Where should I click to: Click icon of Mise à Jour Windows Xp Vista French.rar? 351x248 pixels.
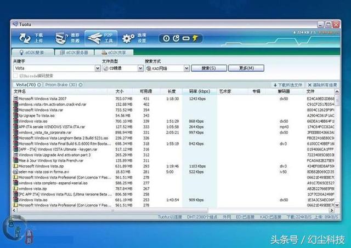pos(15,160)
